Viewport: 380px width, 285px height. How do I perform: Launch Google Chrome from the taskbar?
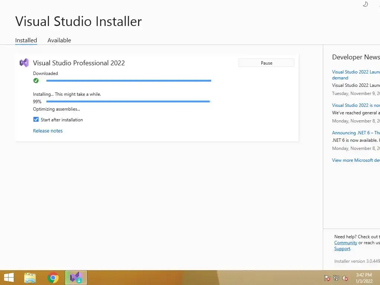(x=53, y=278)
